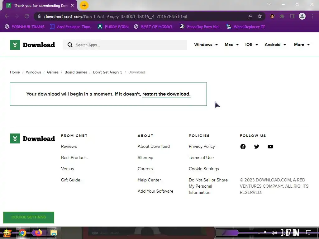Open Don't Get Angry 3 breadcrumb

(107, 72)
